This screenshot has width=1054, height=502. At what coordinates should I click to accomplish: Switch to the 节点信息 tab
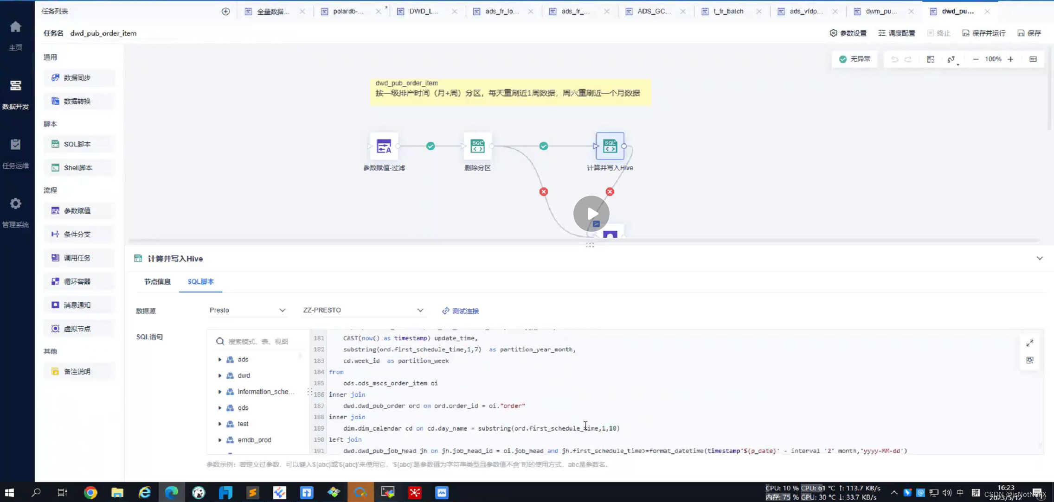[157, 282]
